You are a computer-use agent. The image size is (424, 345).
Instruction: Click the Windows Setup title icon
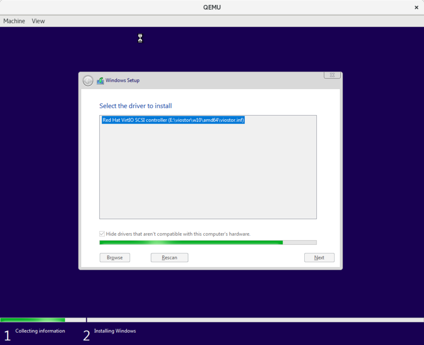click(100, 81)
